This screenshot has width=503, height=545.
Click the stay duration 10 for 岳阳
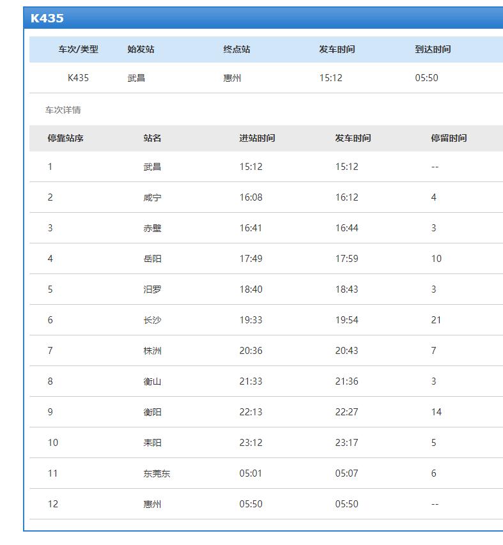[437, 259]
